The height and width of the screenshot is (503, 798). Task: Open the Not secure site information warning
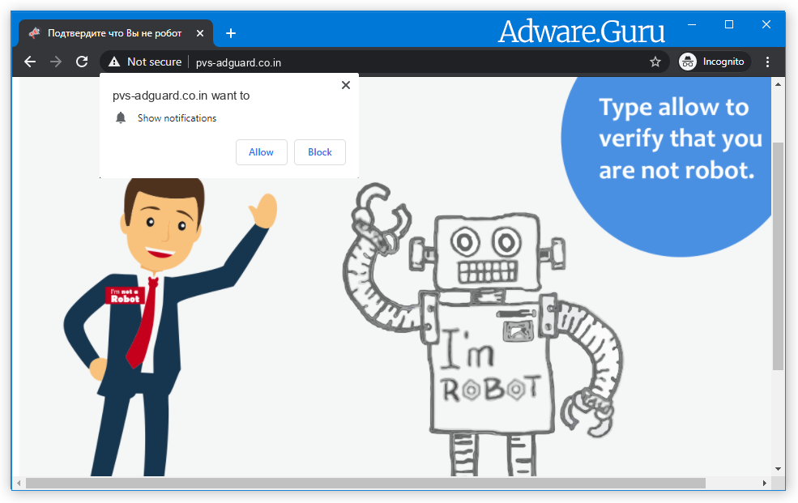pos(144,61)
